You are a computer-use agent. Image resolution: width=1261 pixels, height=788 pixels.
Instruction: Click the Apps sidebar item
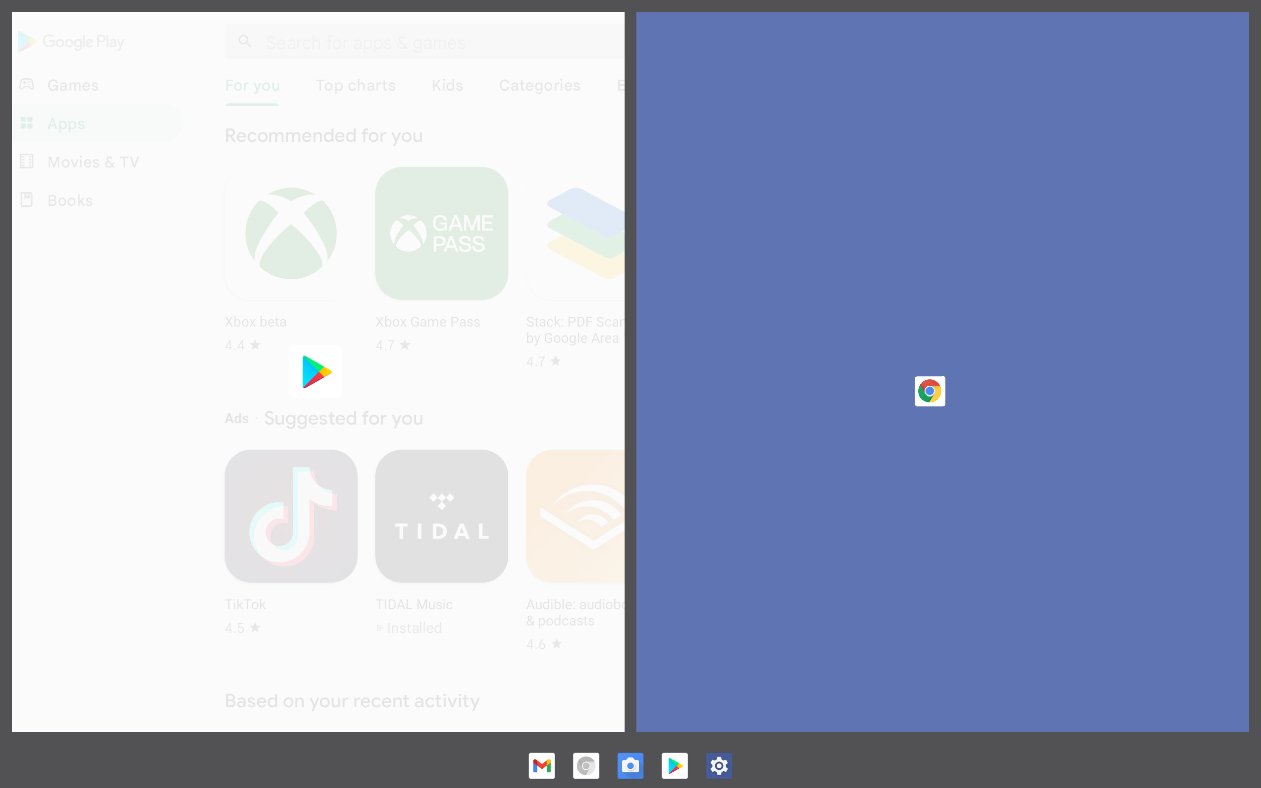[97, 123]
